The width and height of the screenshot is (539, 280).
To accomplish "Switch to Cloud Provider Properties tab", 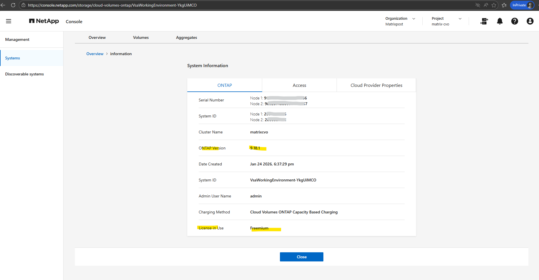I will [x=376, y=85].
